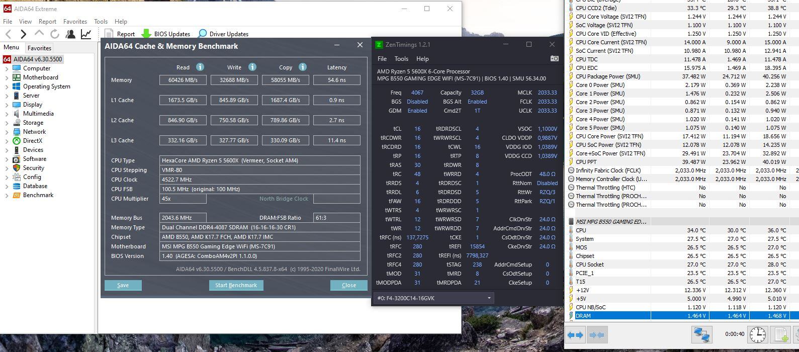This screenshot has width=799, height=352.
Task: Switch to the Favorites tab in sidebar
Action: pyautogui.click(x=39, y=48)
